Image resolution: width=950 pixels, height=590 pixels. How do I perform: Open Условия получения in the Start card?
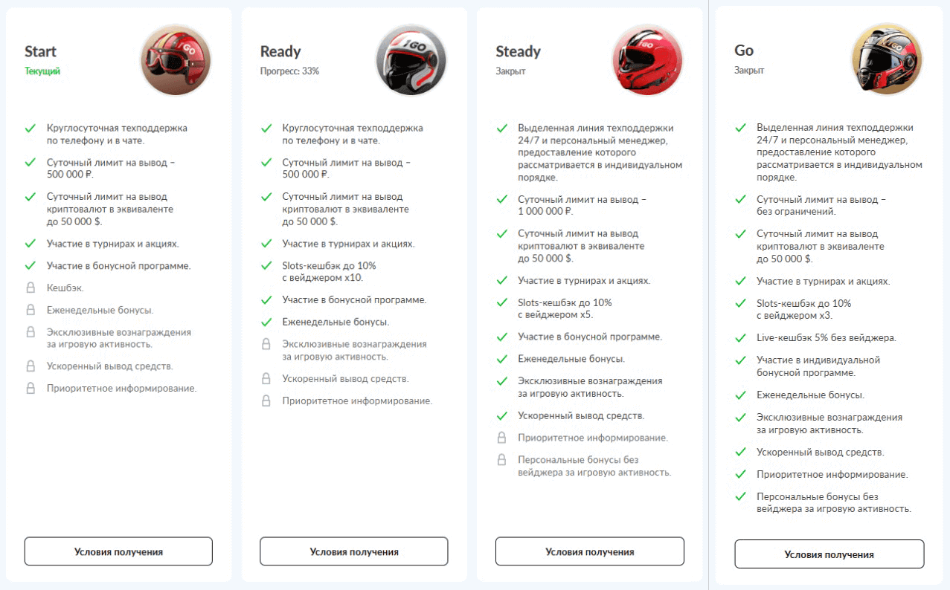point(118,551)
